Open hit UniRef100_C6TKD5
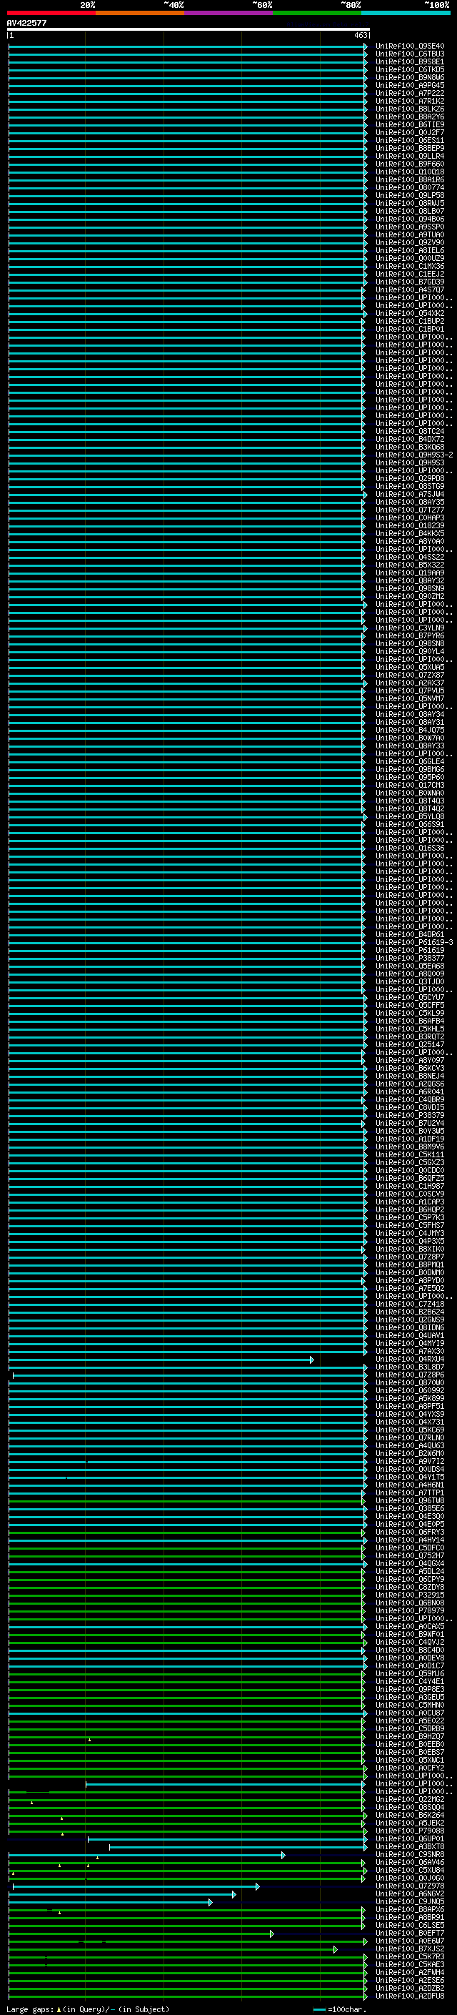The height and width of the screenshot is (2015, 457). [409, 69]
